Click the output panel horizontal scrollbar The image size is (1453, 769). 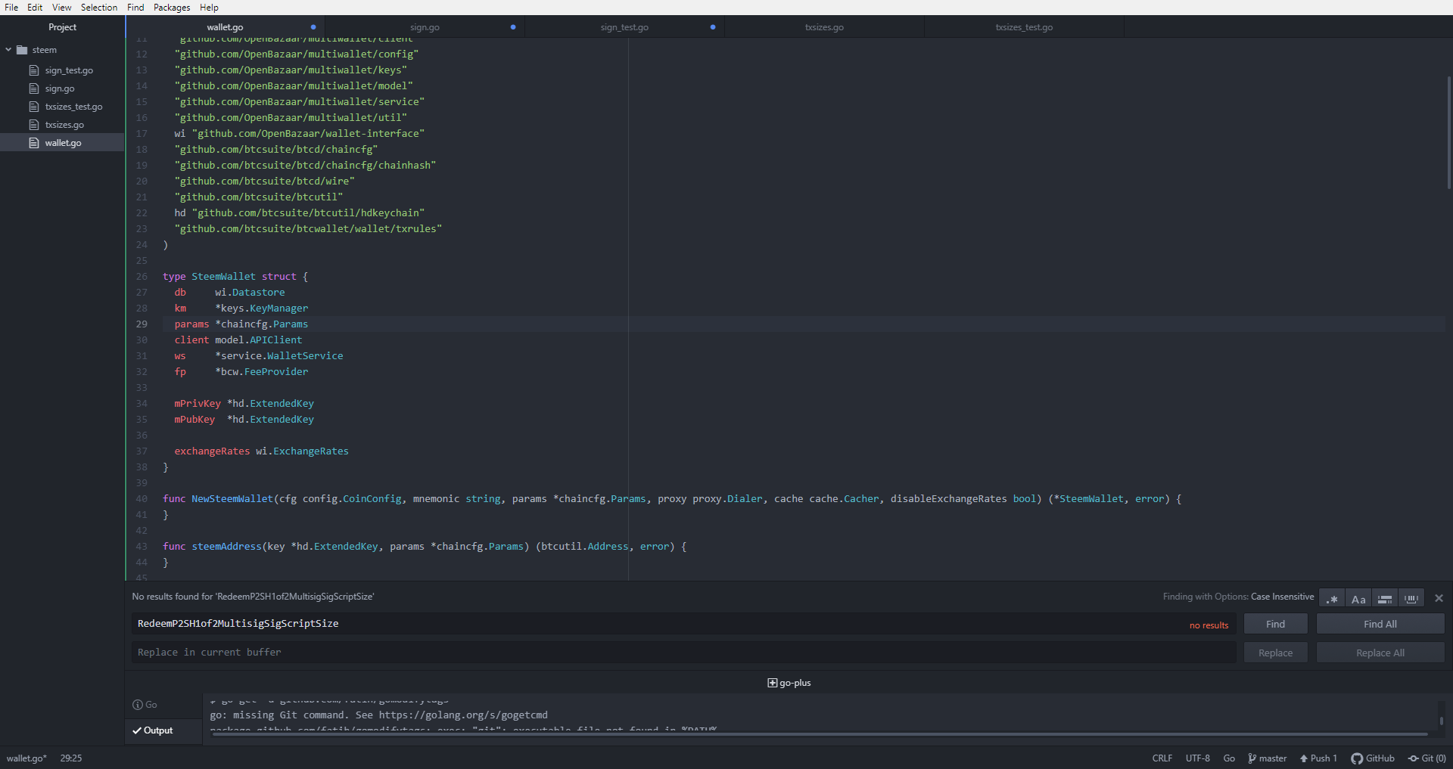(x=819, y=734)
